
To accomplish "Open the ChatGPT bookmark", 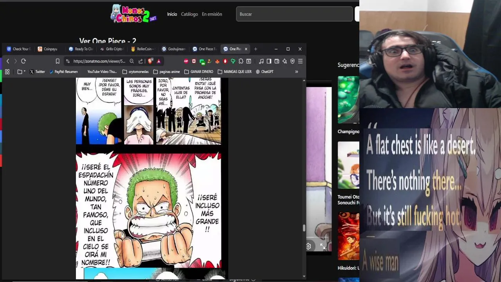I will [265, 72].
